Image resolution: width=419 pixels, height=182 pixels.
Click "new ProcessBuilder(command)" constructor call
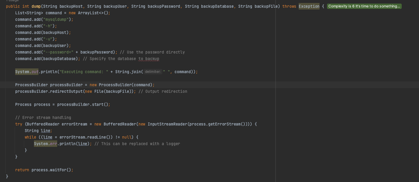[121, 85]
